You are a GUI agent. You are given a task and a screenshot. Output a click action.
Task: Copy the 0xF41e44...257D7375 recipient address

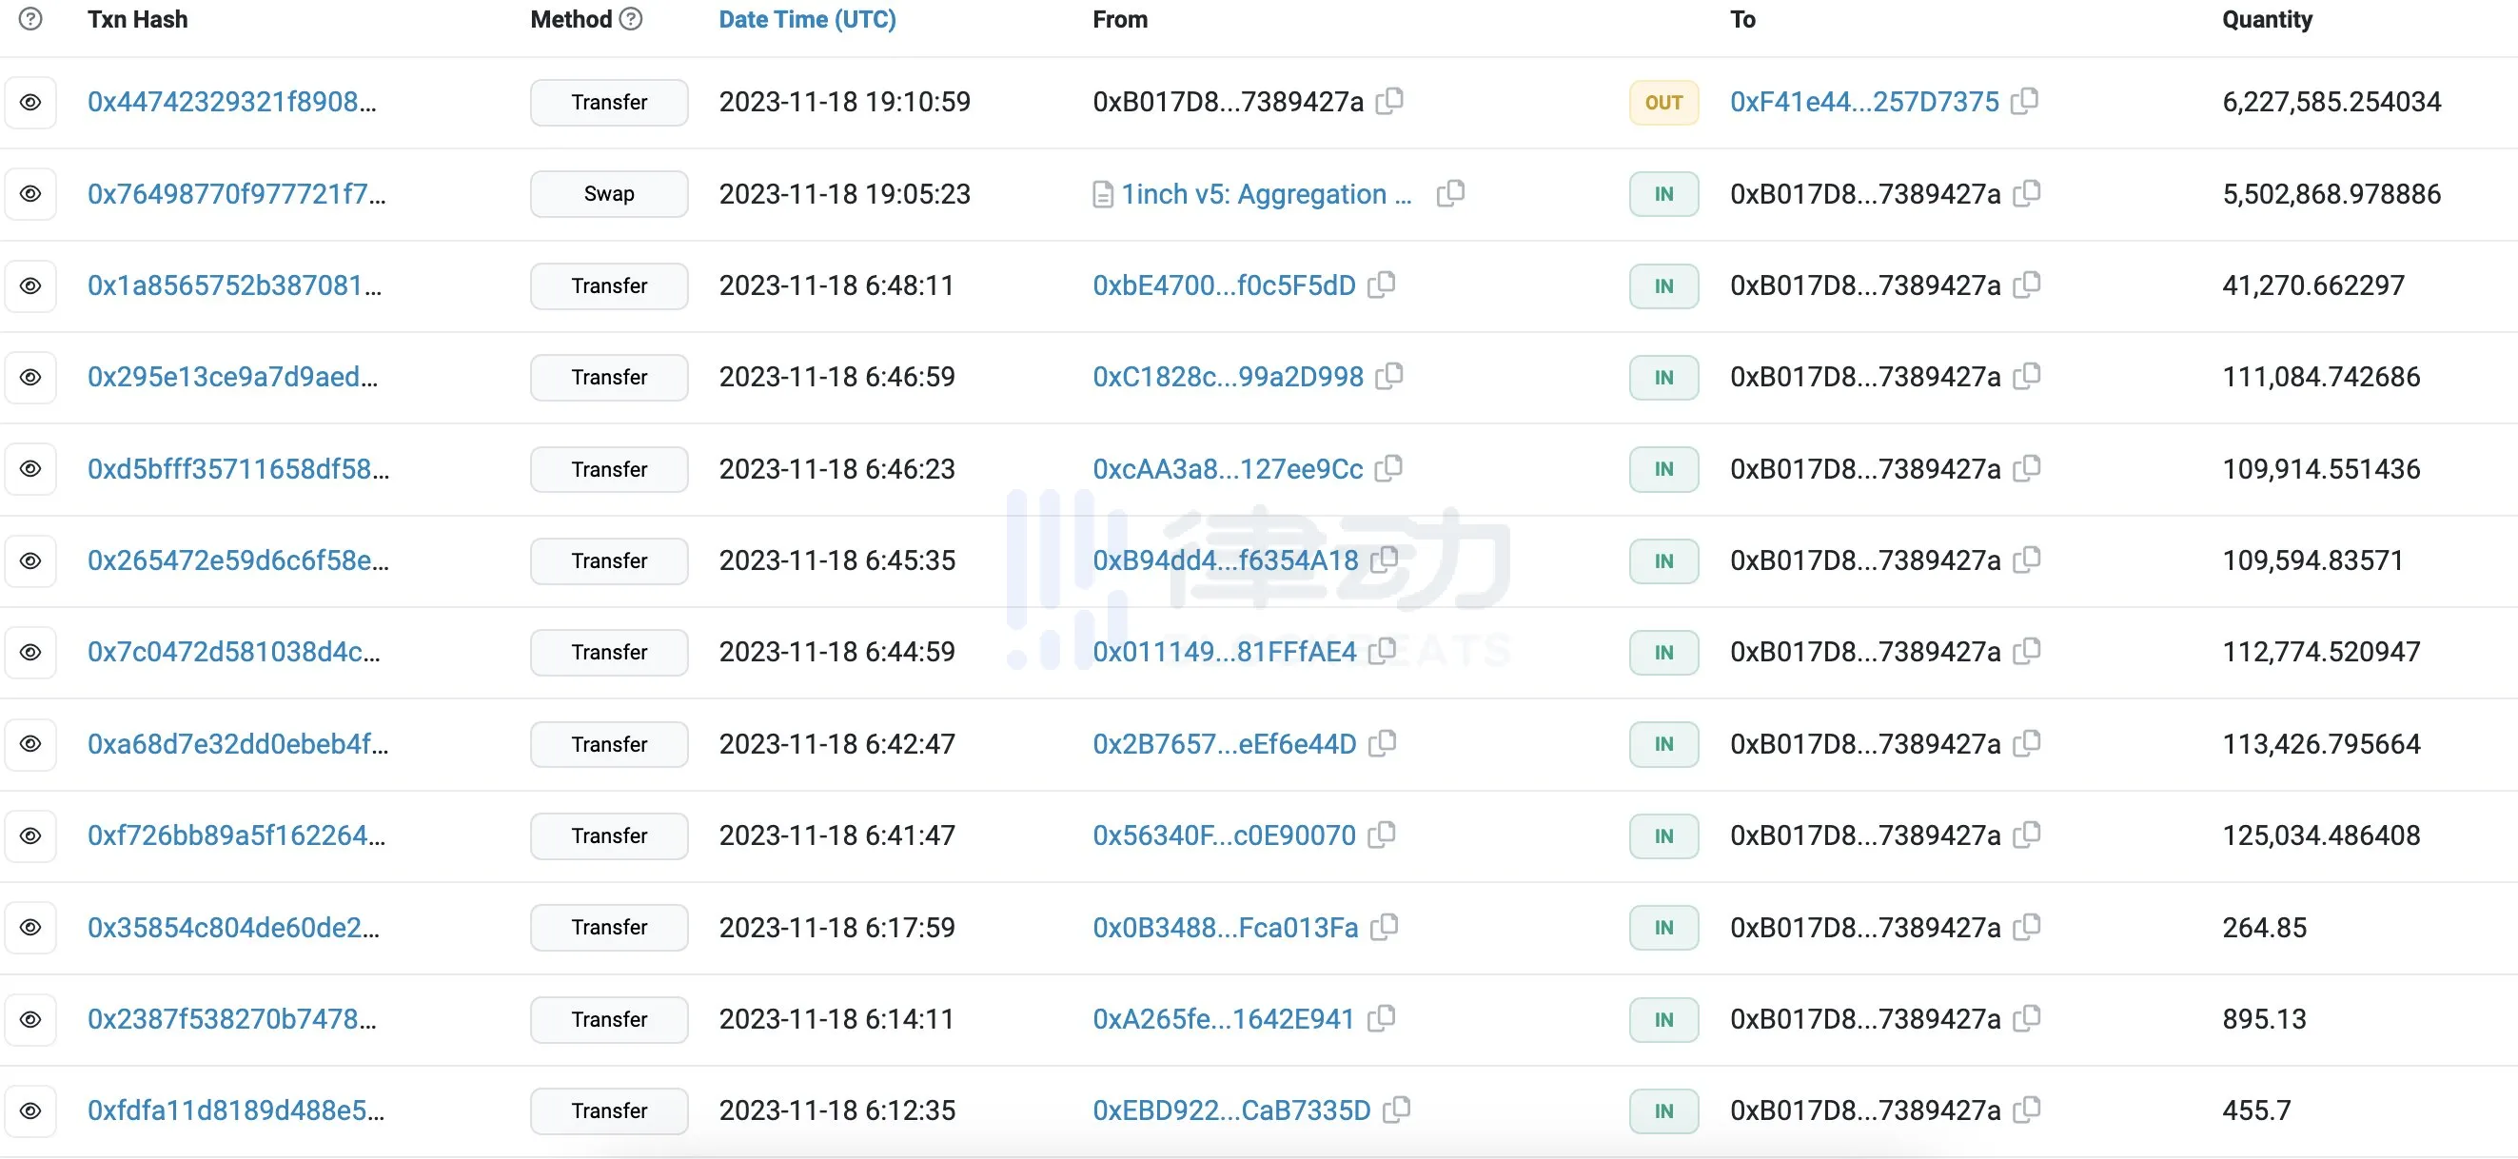click(2024, 101)
